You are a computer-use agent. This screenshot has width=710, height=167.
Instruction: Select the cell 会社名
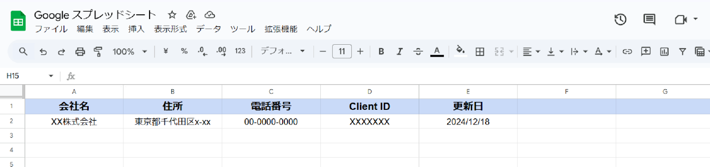[74, 106]
